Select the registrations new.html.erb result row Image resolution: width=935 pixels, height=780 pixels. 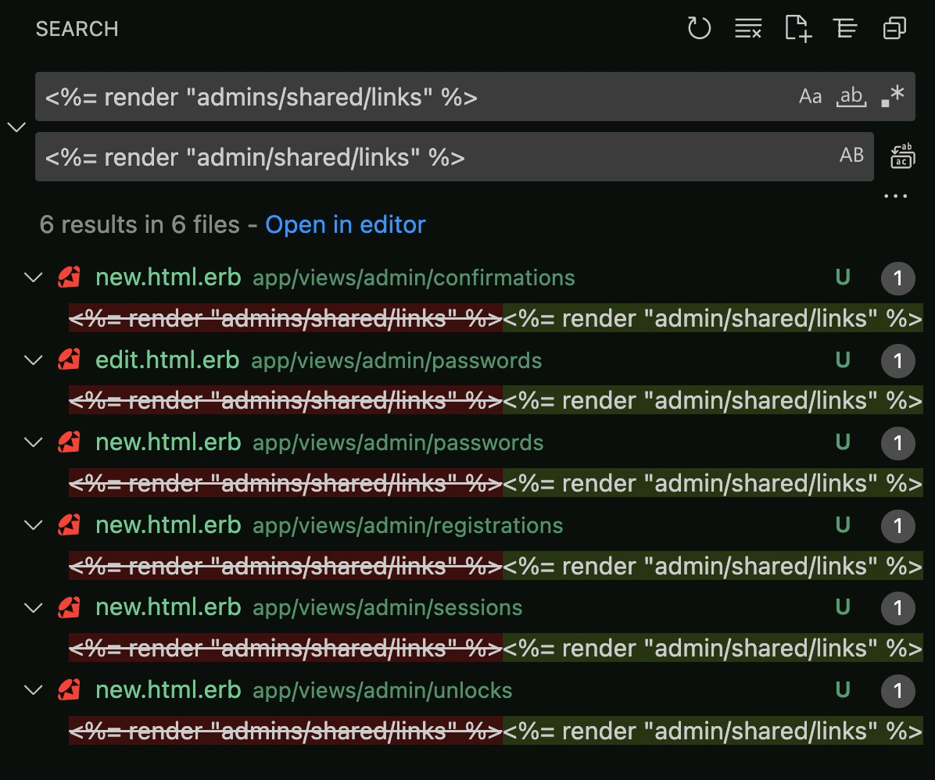313,525
